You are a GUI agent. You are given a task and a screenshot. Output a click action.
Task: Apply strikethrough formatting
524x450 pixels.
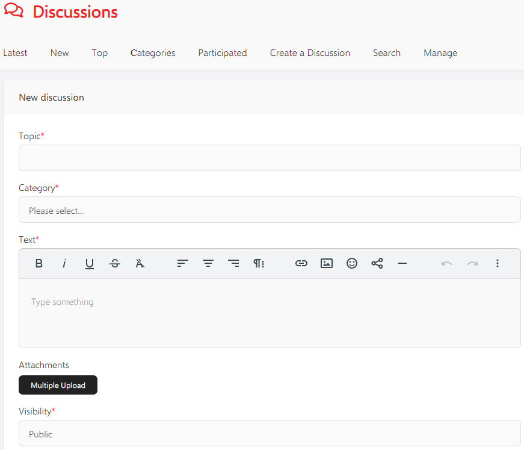115,263
